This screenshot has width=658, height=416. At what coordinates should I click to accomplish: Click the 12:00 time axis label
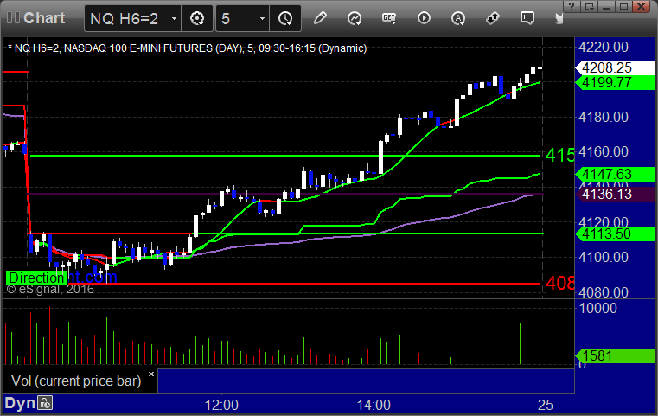point(221,405)
